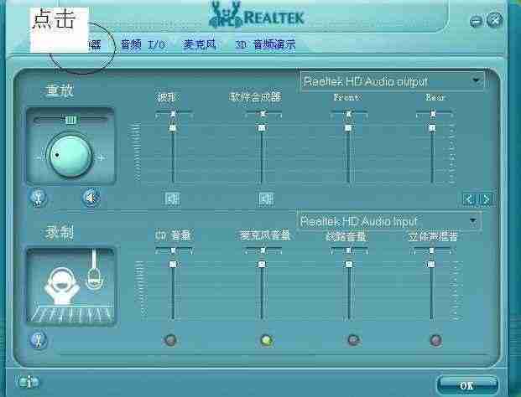Toggle the mute button under 软件合成器
Image resolution: width=521 pixels, height=397 pixels.
[266, 199]
